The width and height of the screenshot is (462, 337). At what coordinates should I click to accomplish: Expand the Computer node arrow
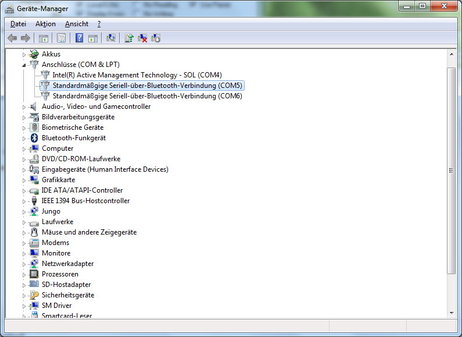(24, 149)
